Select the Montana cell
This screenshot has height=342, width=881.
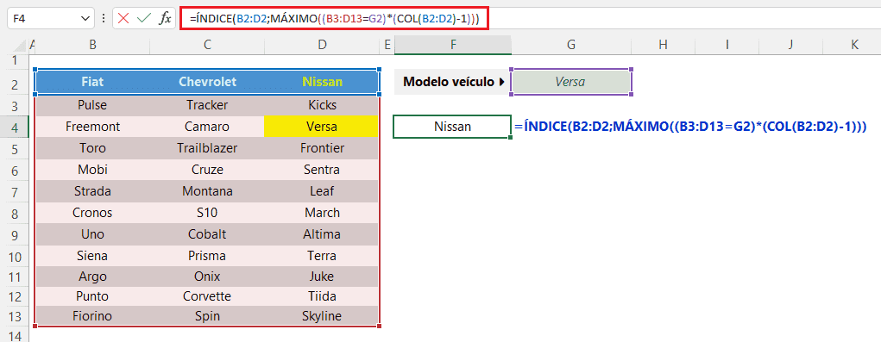click(207, 191)
